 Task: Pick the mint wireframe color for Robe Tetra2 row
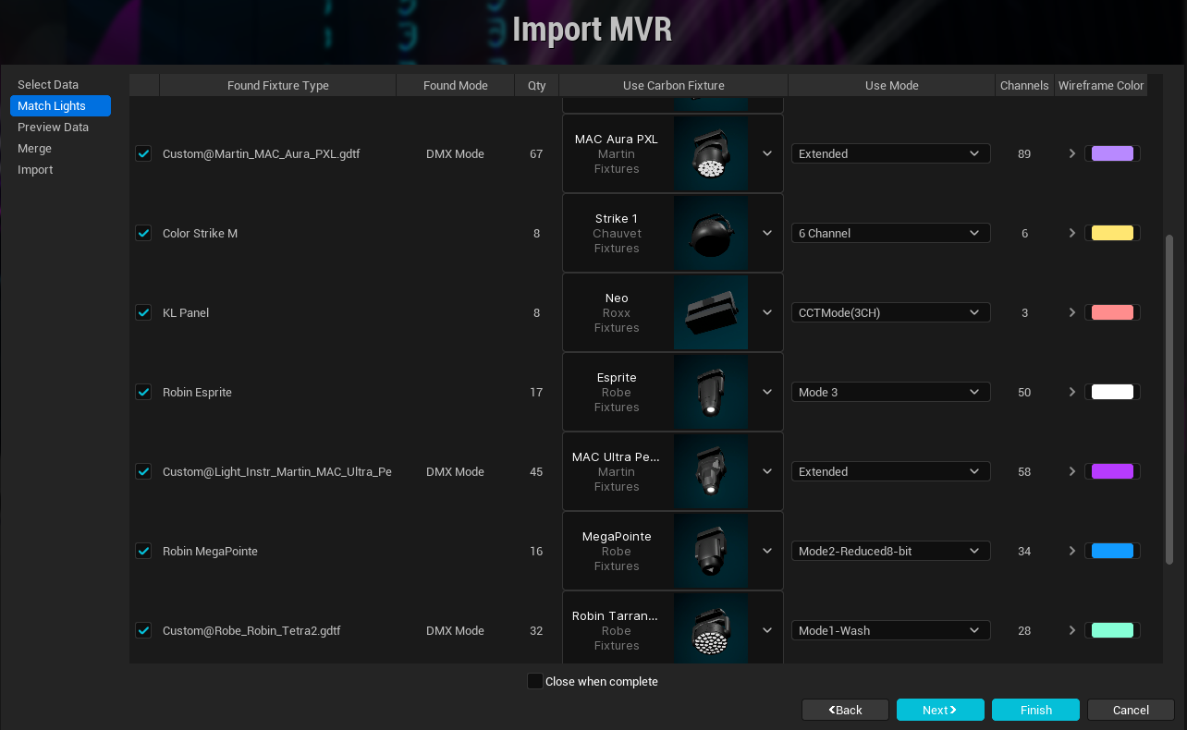[x=1112, y=630]
